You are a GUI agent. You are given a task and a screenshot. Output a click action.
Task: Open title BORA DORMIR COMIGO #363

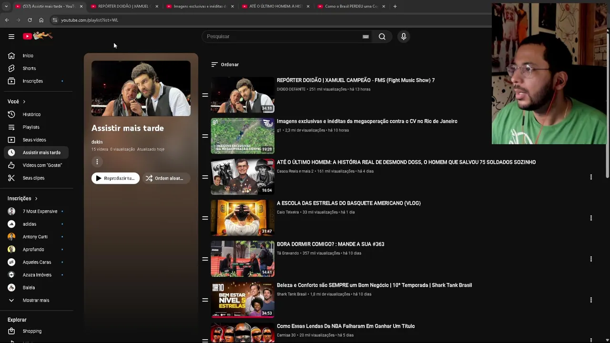(x=330, y=244)
